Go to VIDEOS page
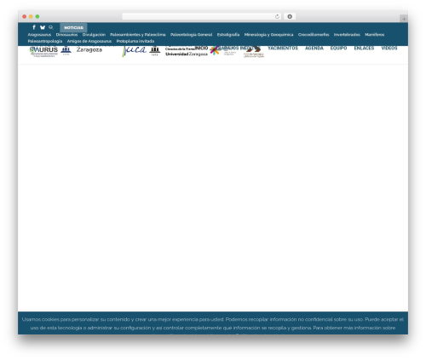Screen dimensions: 426x360 [x=389, y=49]
